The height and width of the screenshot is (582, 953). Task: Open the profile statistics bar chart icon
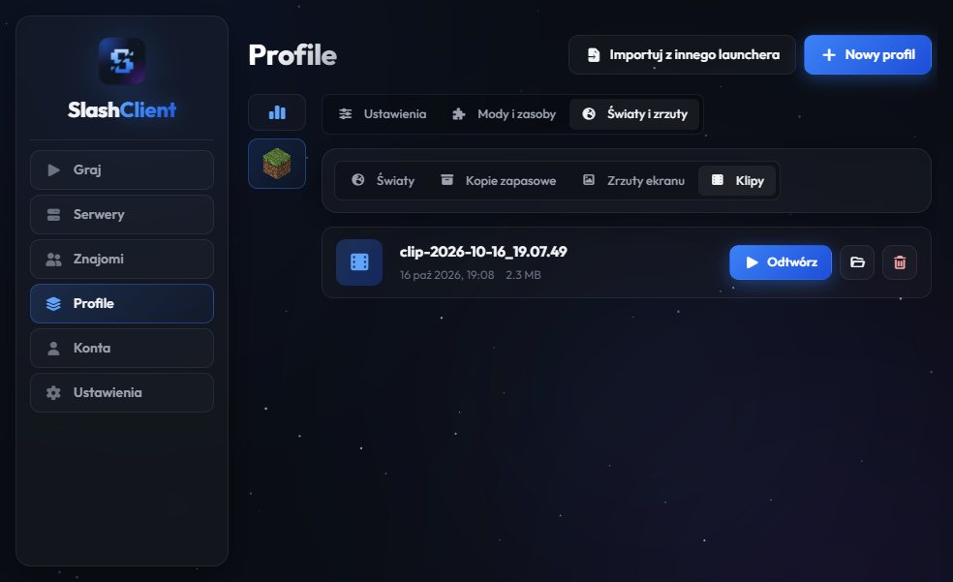[277, 112]
